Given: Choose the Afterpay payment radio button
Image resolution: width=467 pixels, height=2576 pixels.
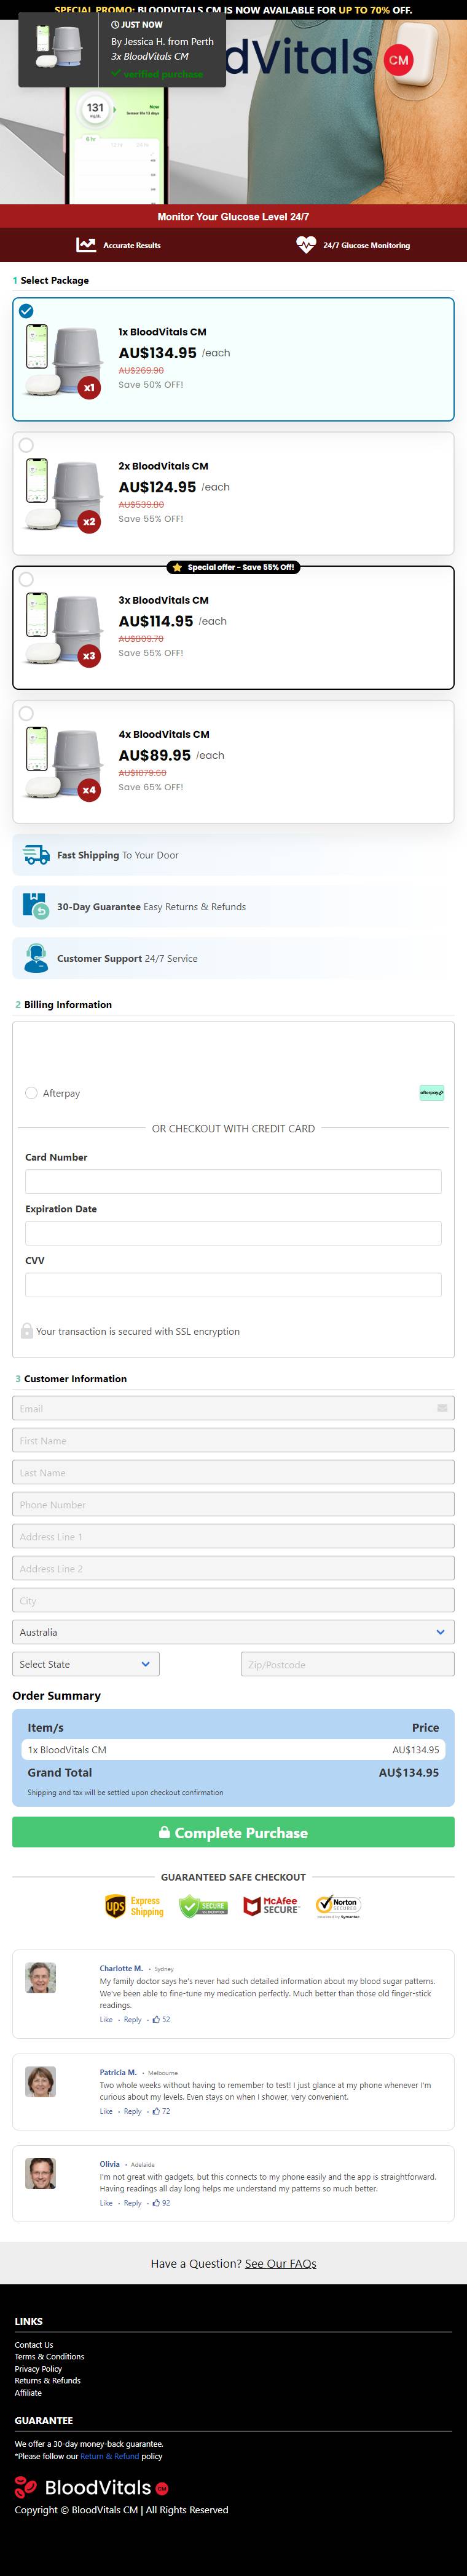Looking at the screenshot, I should coord(31,1093).
